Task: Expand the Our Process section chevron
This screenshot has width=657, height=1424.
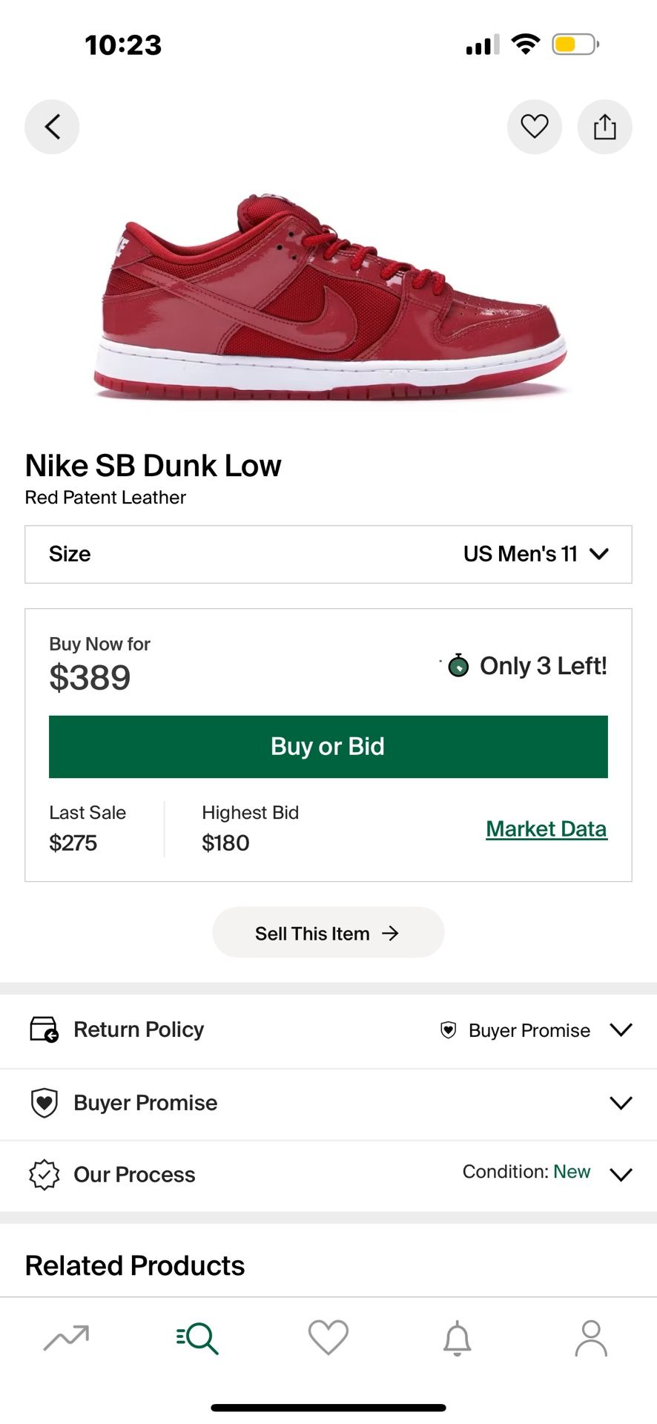Action: 621,1174
